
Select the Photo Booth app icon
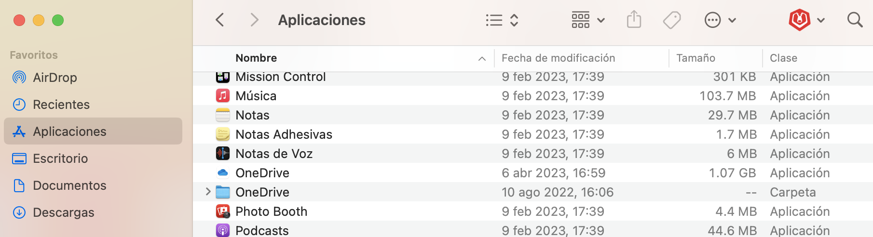pyautogui.click(x=222, y=211)
